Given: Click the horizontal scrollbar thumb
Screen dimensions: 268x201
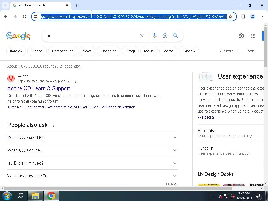Looking at the screenshot, I should [118, 188].
